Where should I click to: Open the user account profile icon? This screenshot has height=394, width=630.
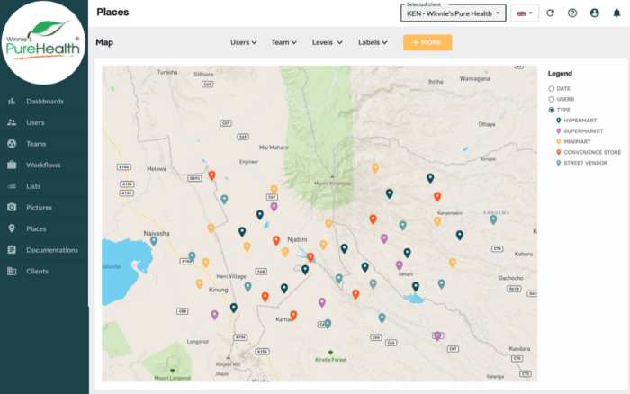pyautogui.click(x=595, y=13)
